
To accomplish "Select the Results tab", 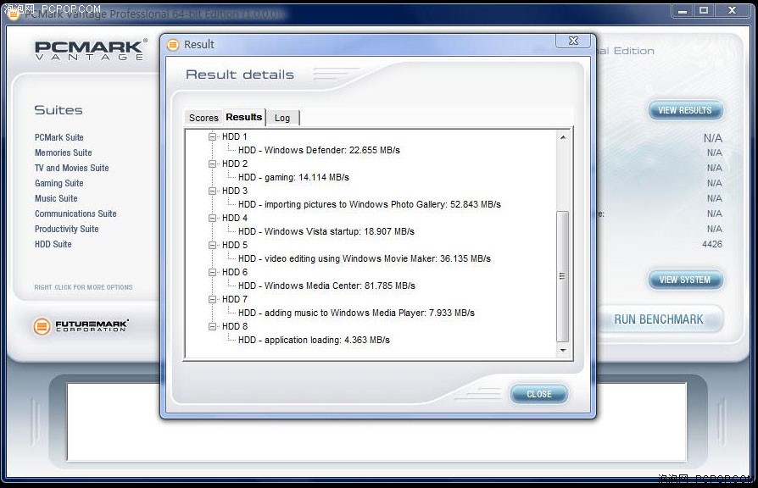I will click(244, 117).
